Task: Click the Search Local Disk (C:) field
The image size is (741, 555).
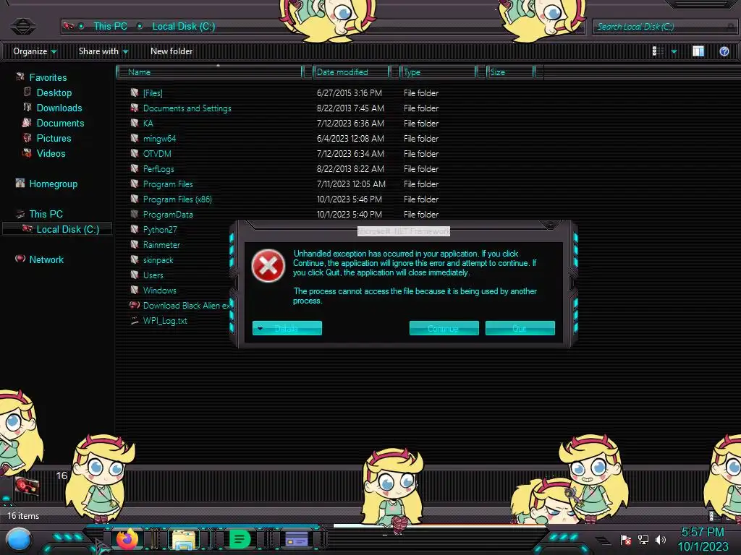Action: [x=664, y=27]
